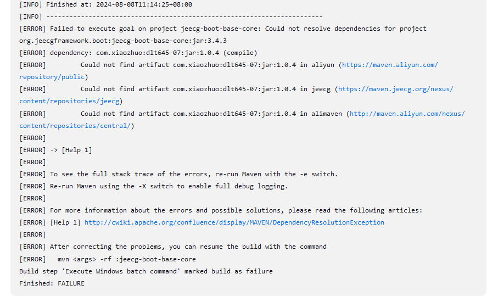Click the 'content/repositories/jeecg' link continuation
This screenshot has height=302, width=498.
point(69,101)
